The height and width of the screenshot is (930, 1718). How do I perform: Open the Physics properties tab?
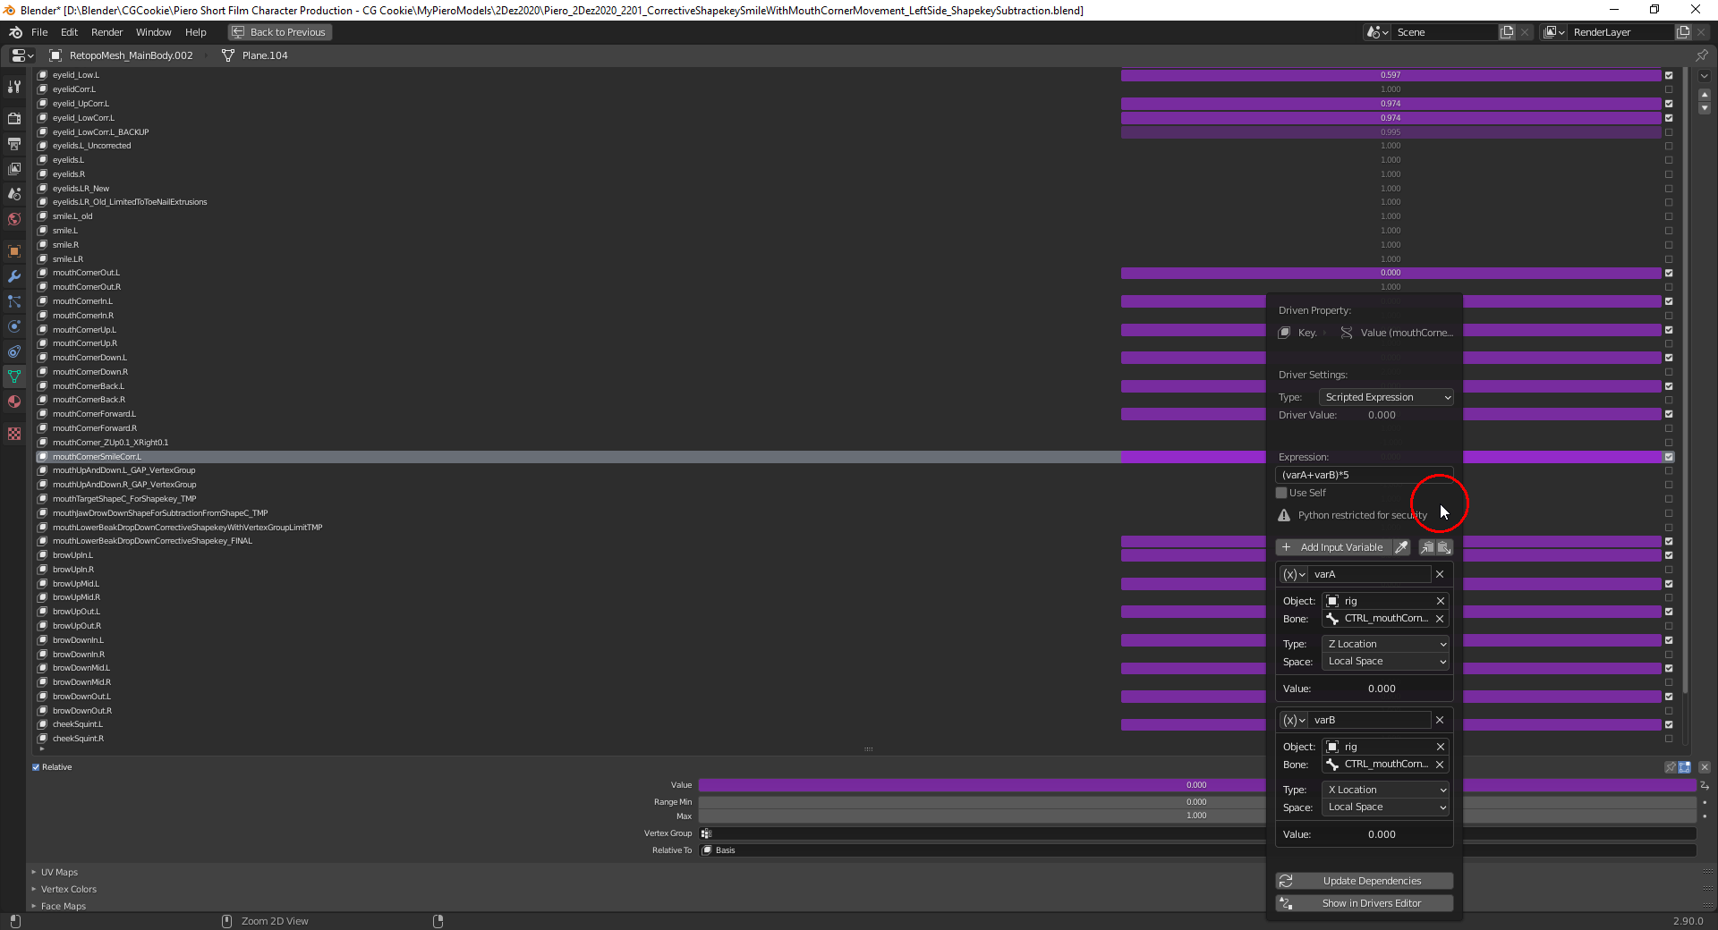13,326
